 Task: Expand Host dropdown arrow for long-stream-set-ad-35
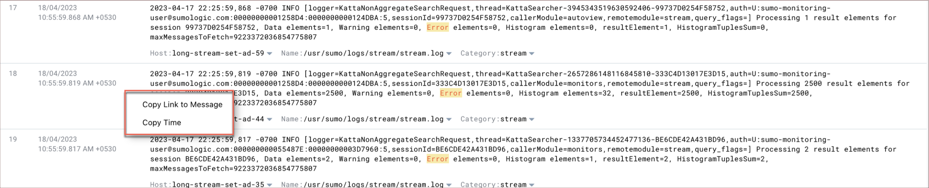click(269, 185)
